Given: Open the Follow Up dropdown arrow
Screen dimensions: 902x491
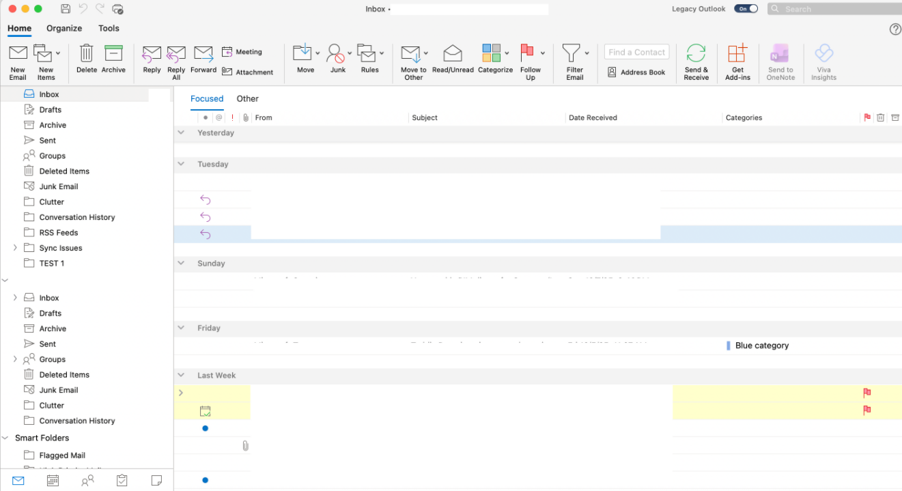Looking at the screenshot, I should [x=543, y=53].
